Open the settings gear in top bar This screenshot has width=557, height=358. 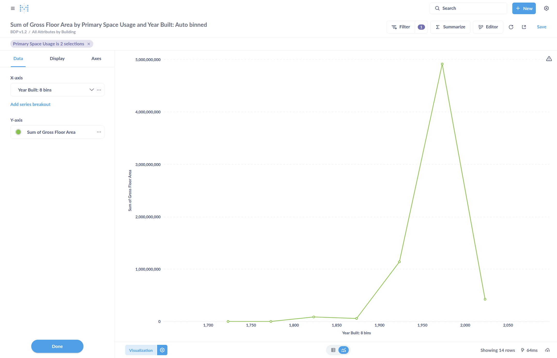click(x=546, y=8)
